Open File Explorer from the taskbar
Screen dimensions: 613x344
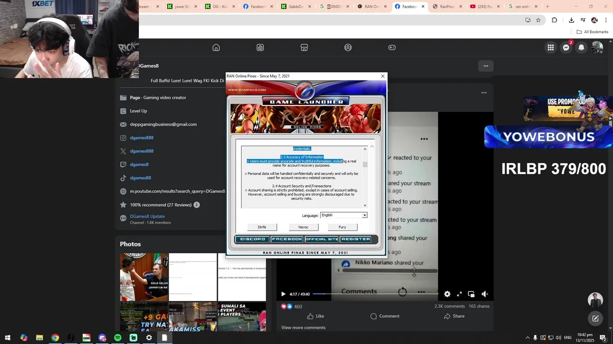(39, 338)
